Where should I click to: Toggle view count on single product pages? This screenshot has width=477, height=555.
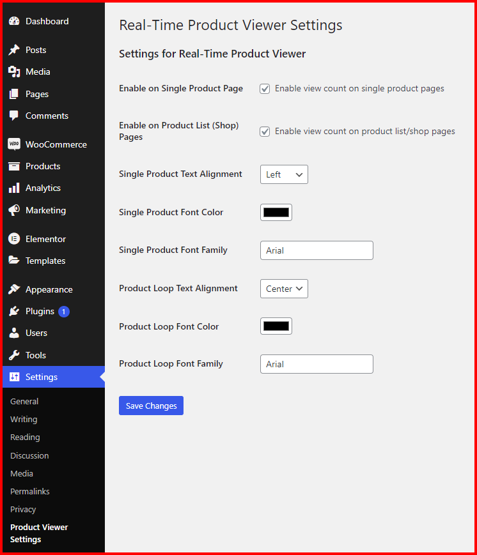pyautogui.click(x=265, y=89)
